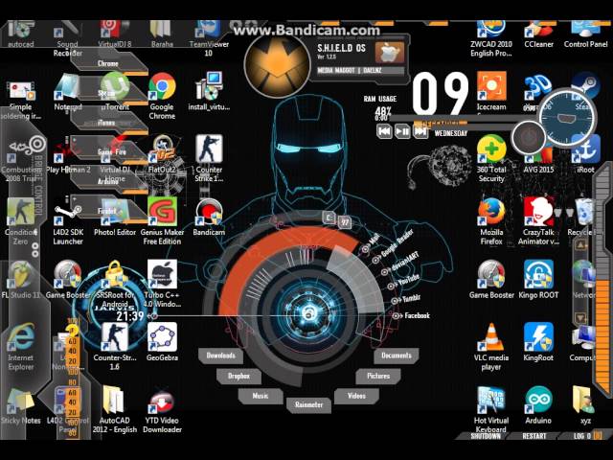613x460 pixels.
Task: Open Mozilla Firefox shortcut
Action: coord(491,212)
